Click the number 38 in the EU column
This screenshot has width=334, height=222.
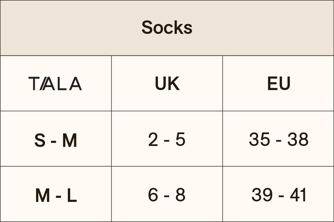pos(298,140)
